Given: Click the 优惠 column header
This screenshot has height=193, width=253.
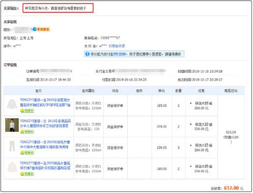Looking at the screenshot, I should [x=201, y=91].
